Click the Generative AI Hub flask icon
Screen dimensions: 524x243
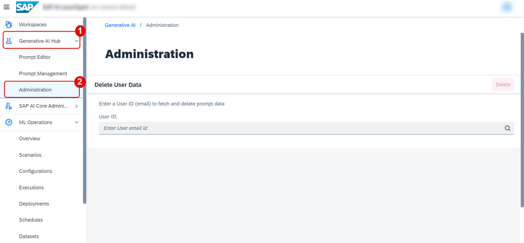point(9,41)
